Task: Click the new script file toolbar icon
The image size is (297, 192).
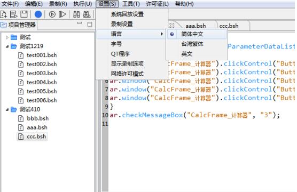Action: 3,14
